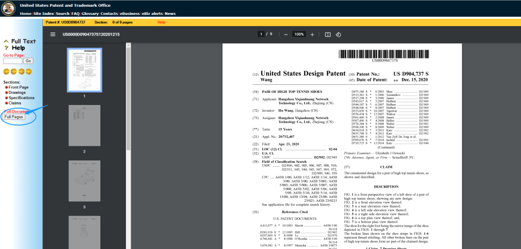Click the 'Sections:' label
This screenshot has width=521, height=249.
[12, 82]
